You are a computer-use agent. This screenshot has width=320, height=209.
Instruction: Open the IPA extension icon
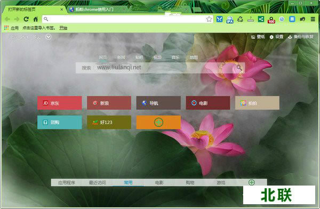click(230, 20)
